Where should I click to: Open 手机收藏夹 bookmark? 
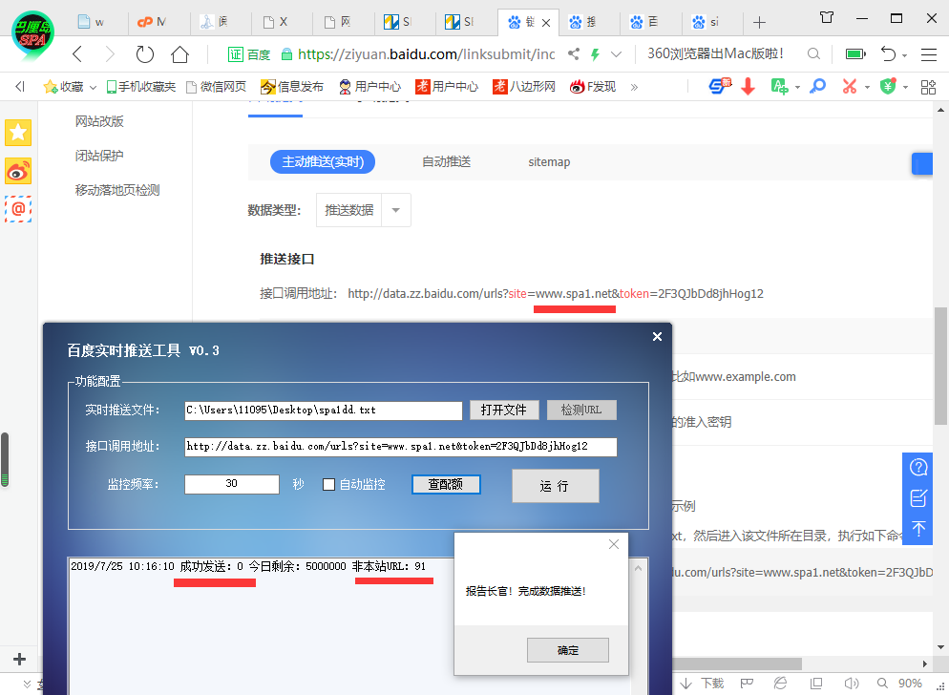(141, 87)
